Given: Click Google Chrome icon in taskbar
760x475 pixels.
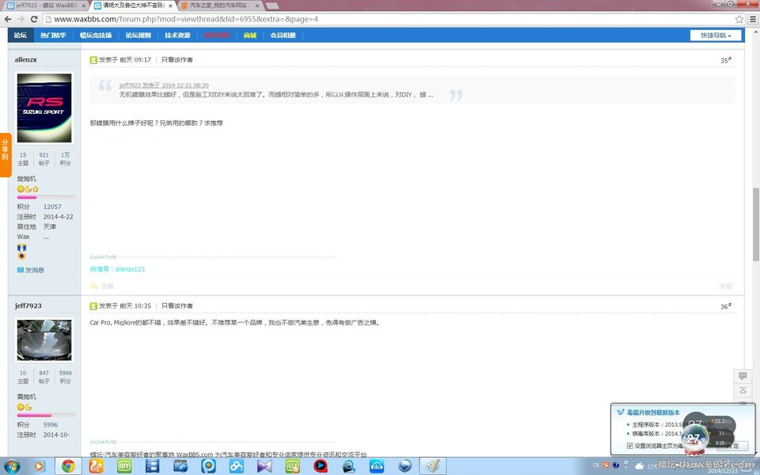Looking at the screenshot, I should coord(68,466).
